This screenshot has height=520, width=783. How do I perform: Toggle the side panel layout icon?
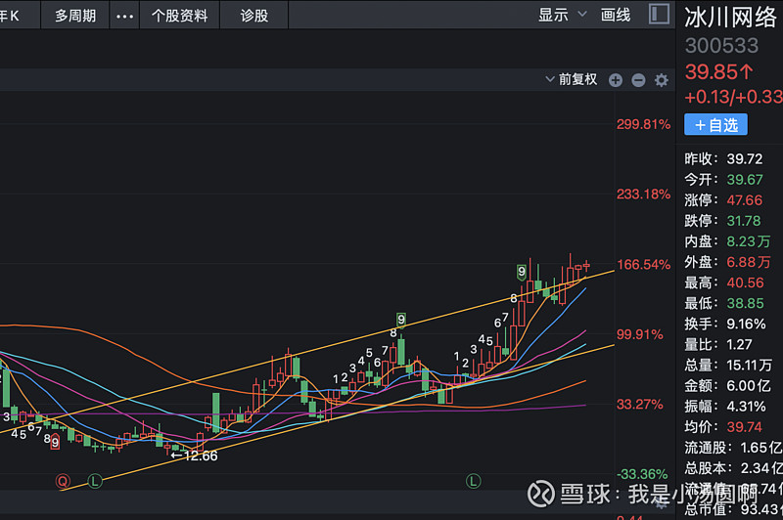point(659,14)
